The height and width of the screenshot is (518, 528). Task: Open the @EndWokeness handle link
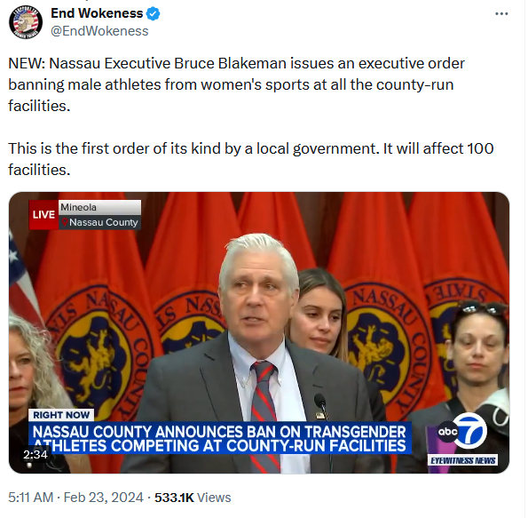(x=99, y=31)
